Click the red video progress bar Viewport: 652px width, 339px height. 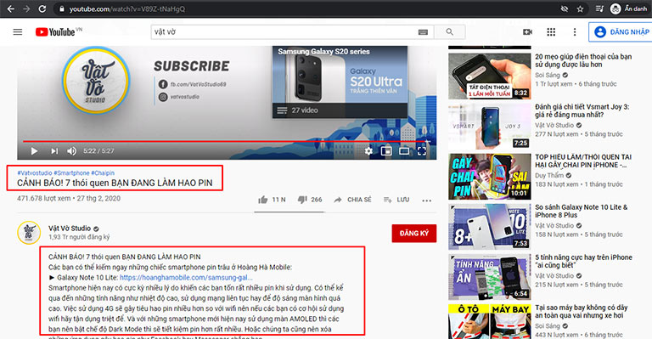[227, 141]
